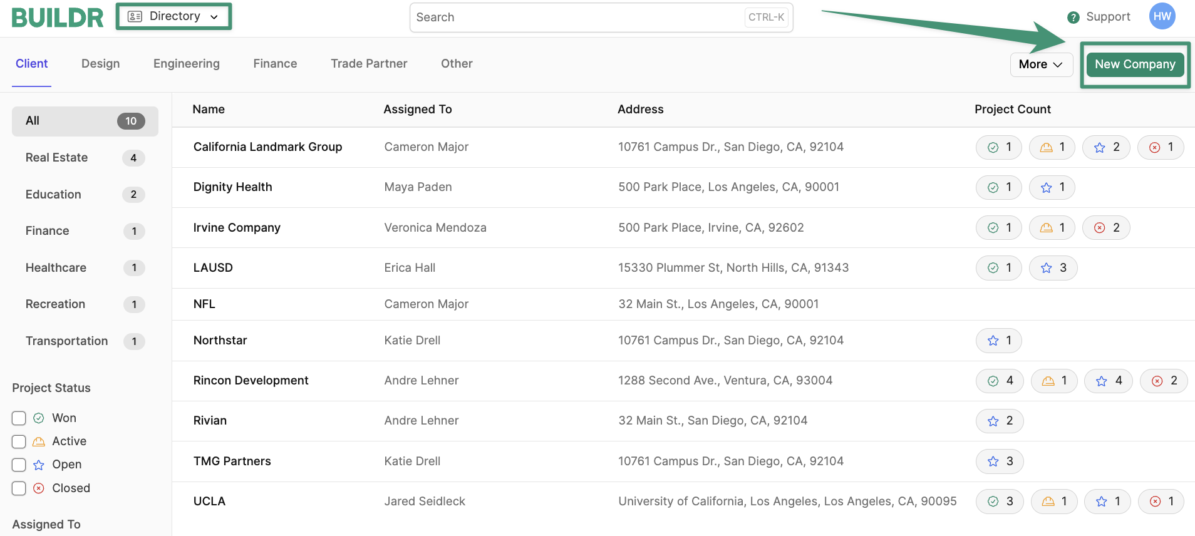The image size is (1195, 536).
Task: Expand the More dropdown
Action: coord(1042,64)
